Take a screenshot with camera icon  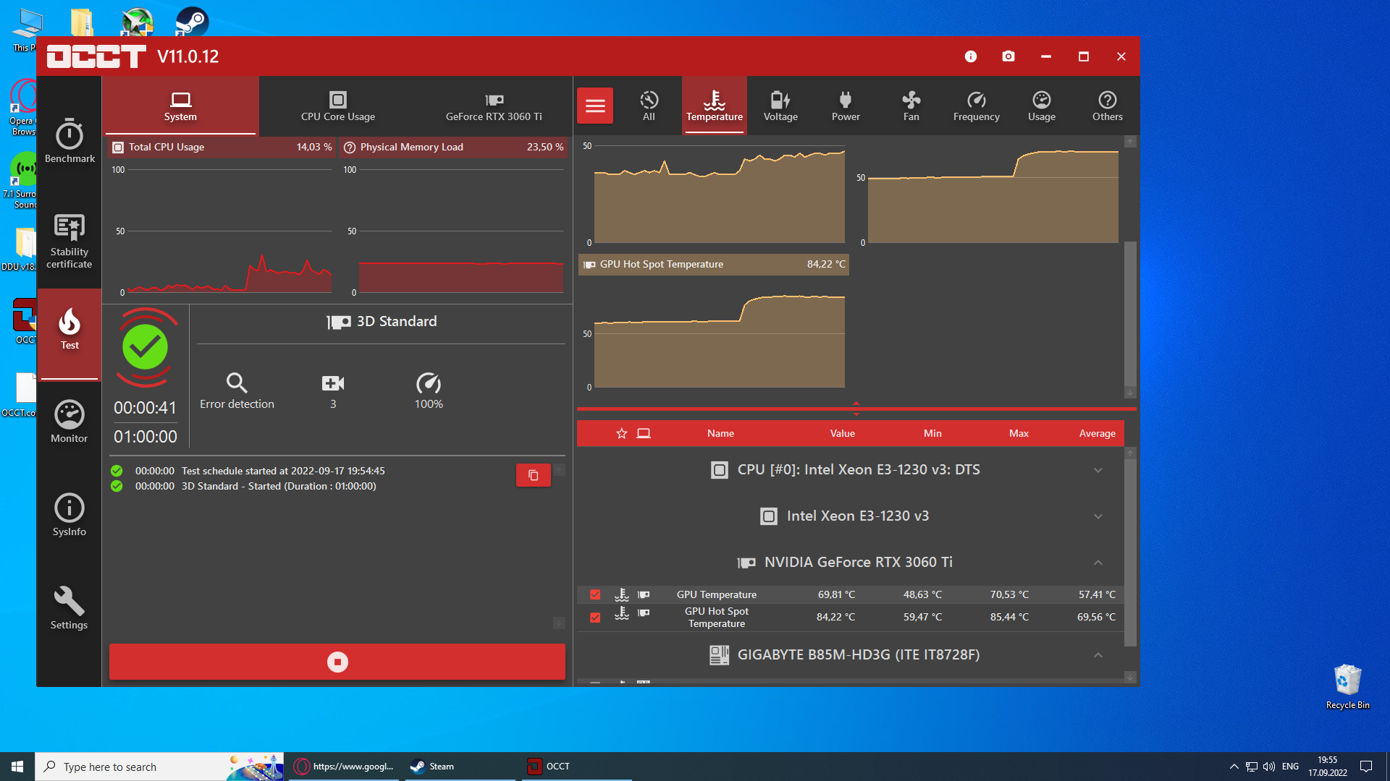pos(1008,56)
